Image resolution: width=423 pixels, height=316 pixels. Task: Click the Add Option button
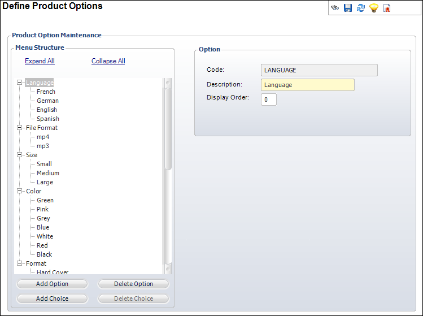(x=53, y=284)
